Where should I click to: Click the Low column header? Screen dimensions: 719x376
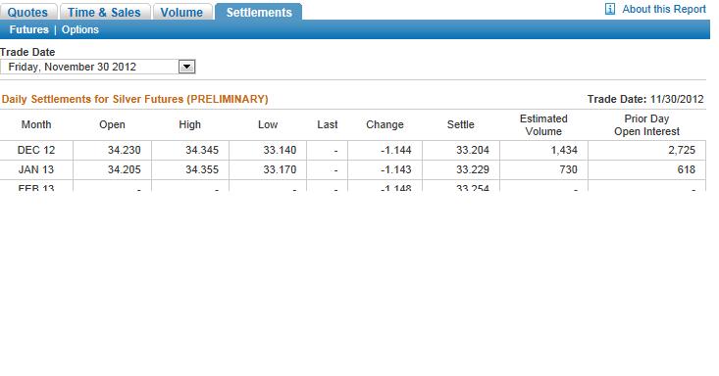coord(268,124)
